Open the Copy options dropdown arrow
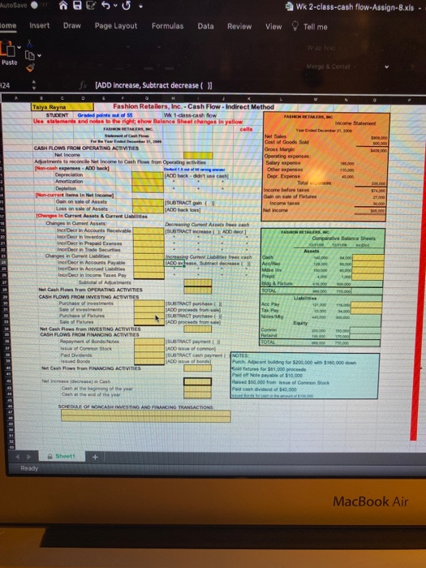 click(39, 56)
